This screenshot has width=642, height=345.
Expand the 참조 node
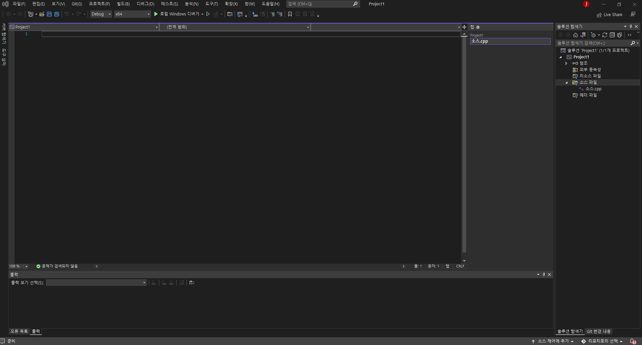pyautogui.click(x=566, y=63)
